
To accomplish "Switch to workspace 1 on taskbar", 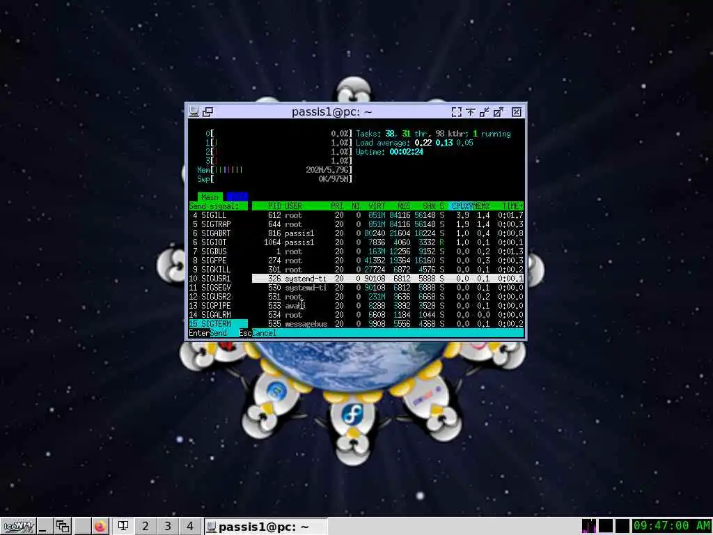I will 123,527.
